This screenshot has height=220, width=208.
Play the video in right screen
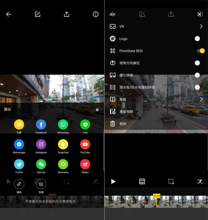pos(113,181)
